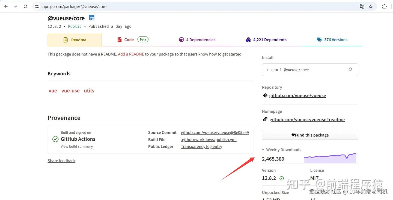Screen dimensions: 393x200
Task: Open the github.com/vueuse/vueuse repository link
Action: pyautogui.click(x=297, y=96)
